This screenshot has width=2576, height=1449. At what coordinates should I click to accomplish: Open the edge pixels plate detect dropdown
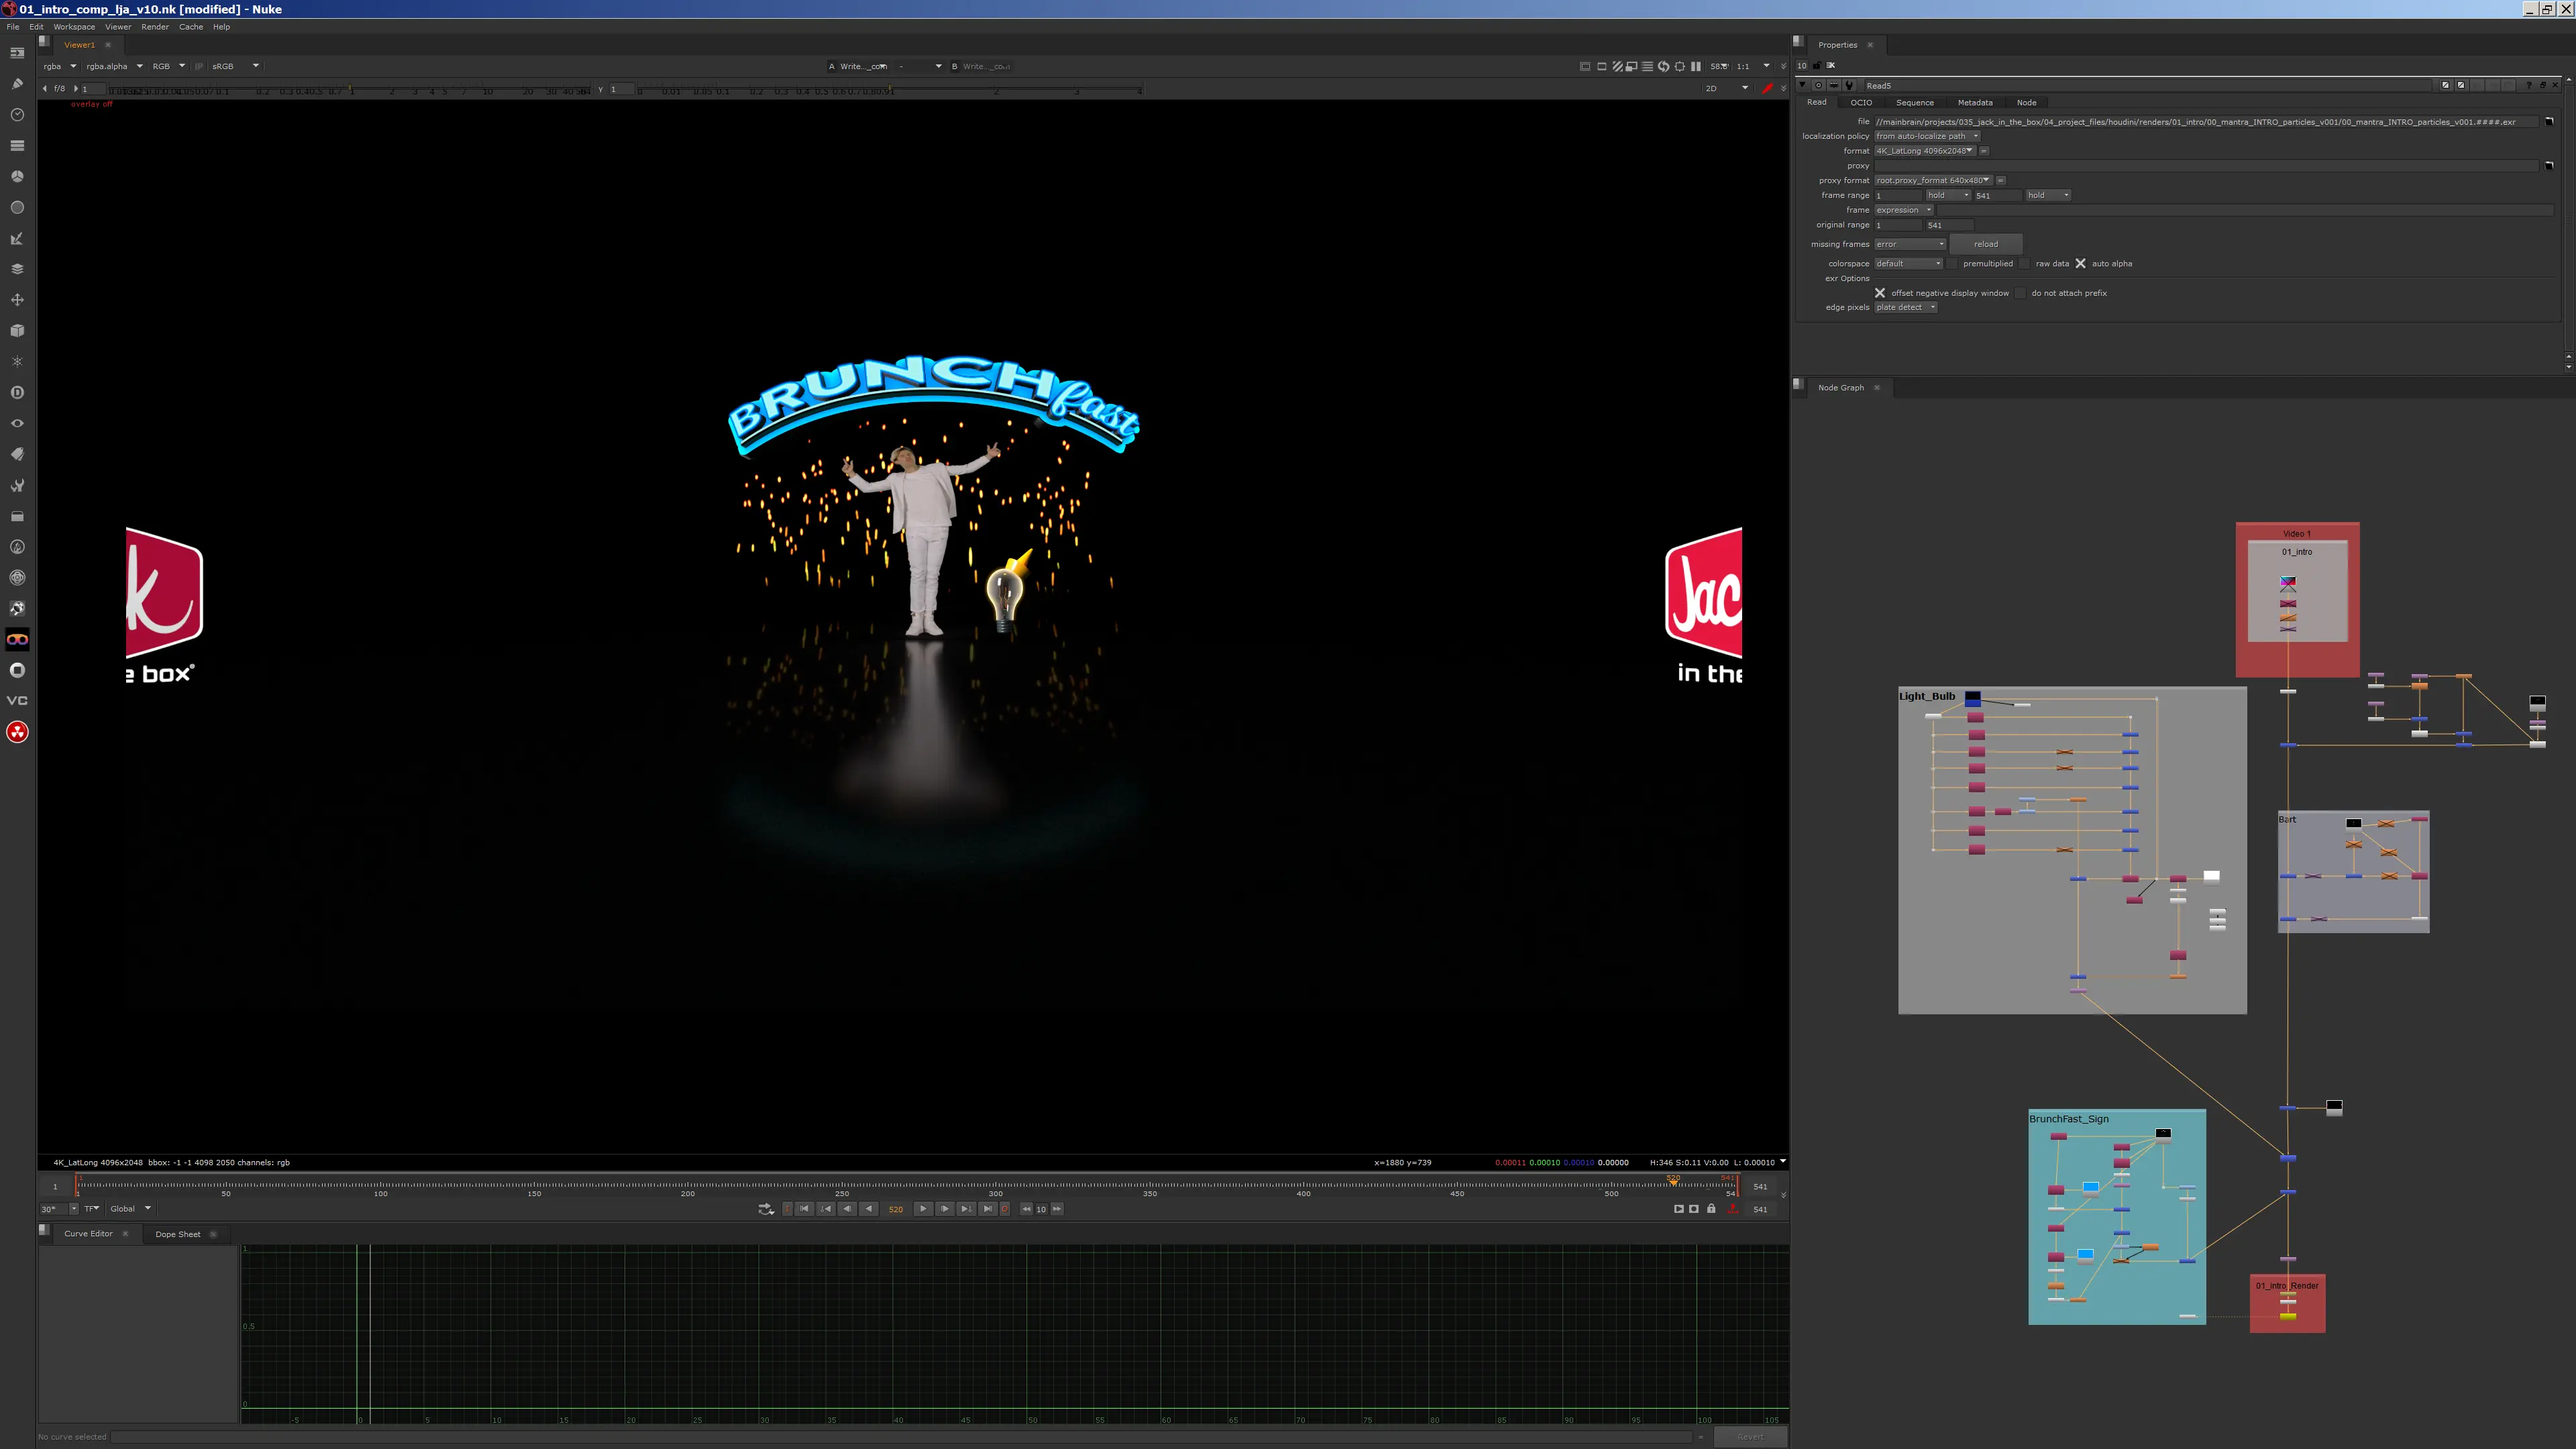point(1905,307)
